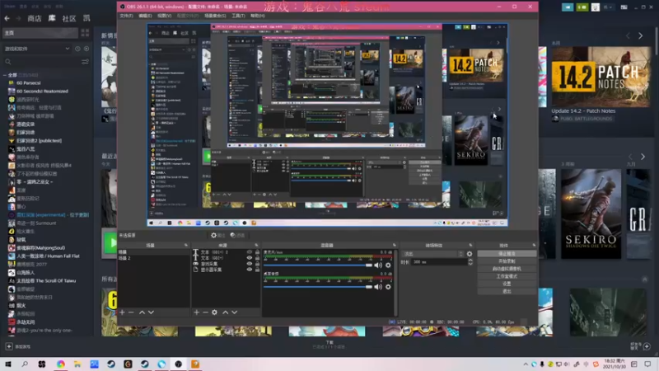
Task: Open desktop audio settings gear
Action: pos(388,287)
